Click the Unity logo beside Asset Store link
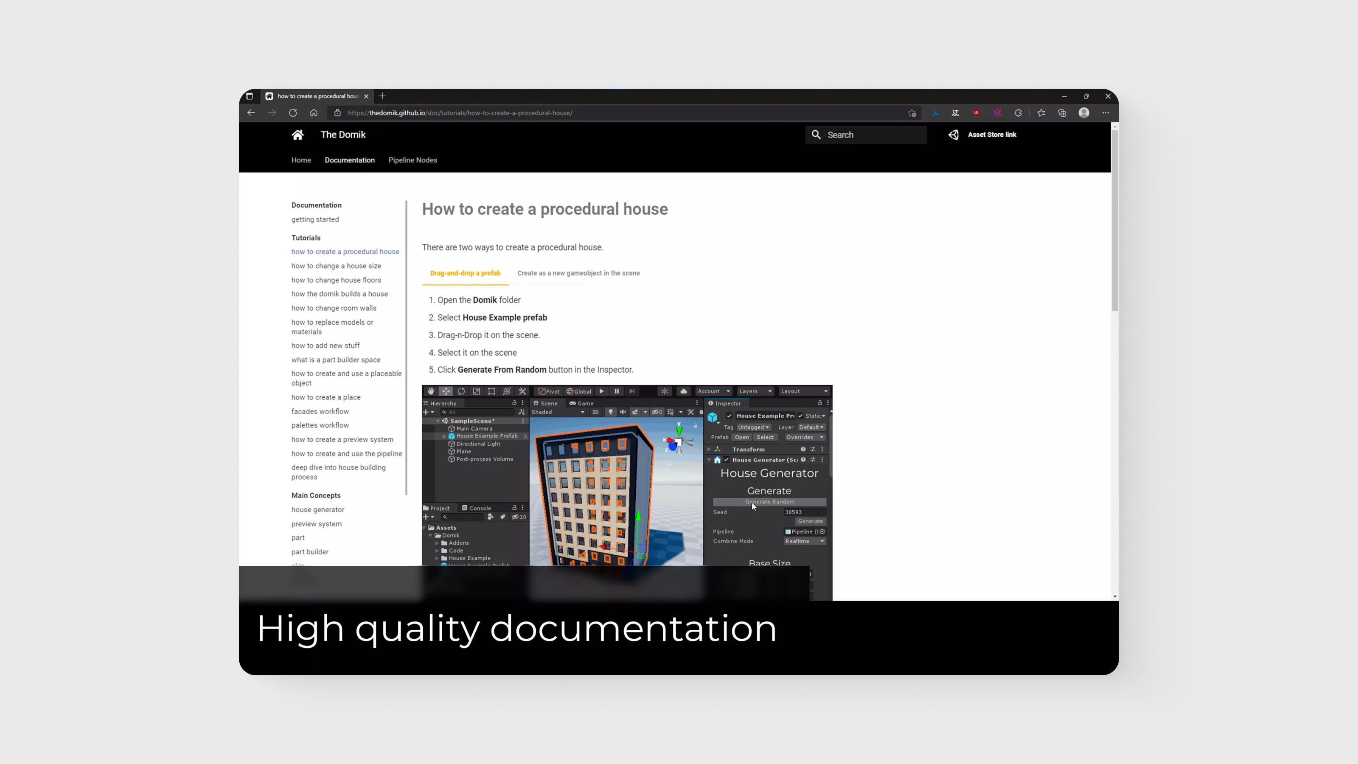Viewport: 1358px width, 764px height. 954,135
